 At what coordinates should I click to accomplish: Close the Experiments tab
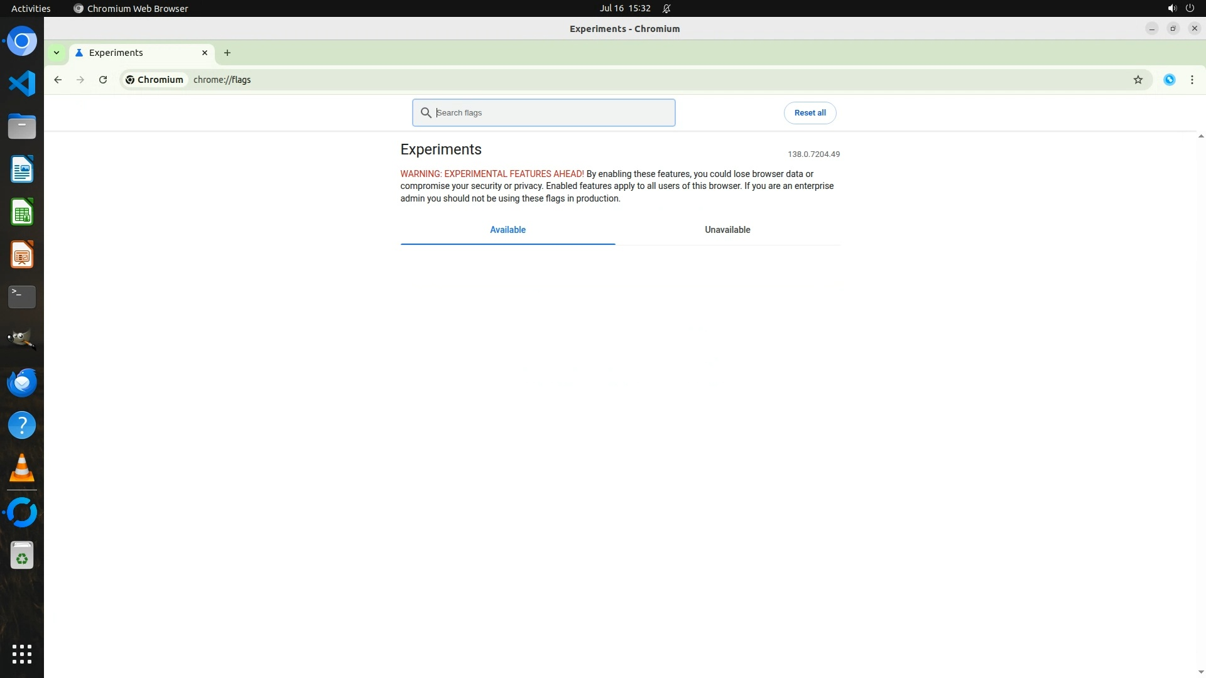coord(205,53)
